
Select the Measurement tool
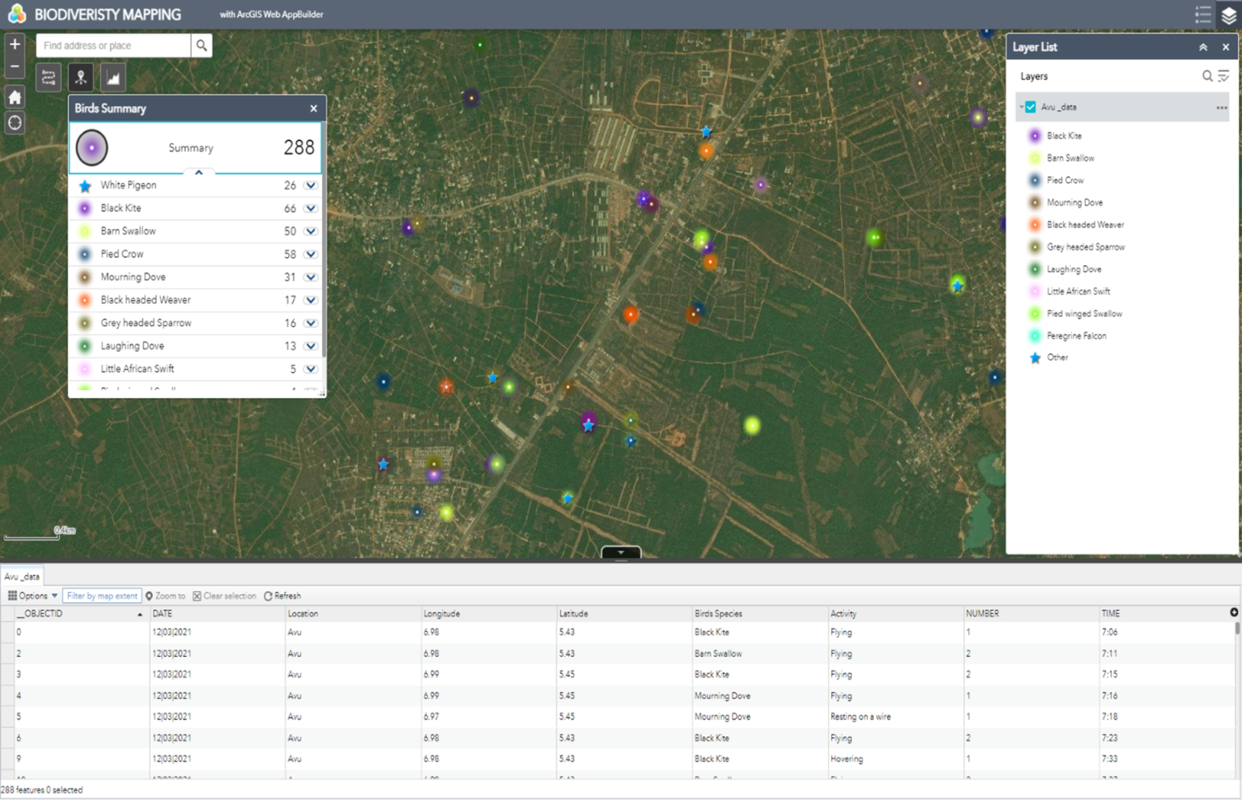tap(48, 77)
